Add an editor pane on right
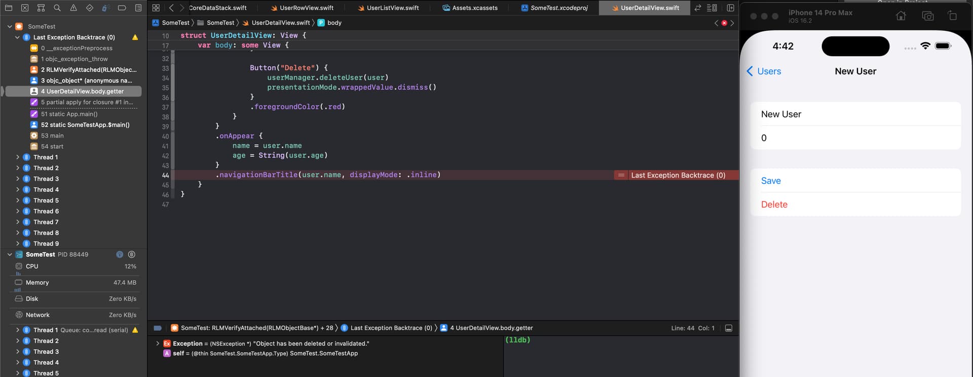The width and height of the screenshot is (973, 377). [x=730, y=8]
